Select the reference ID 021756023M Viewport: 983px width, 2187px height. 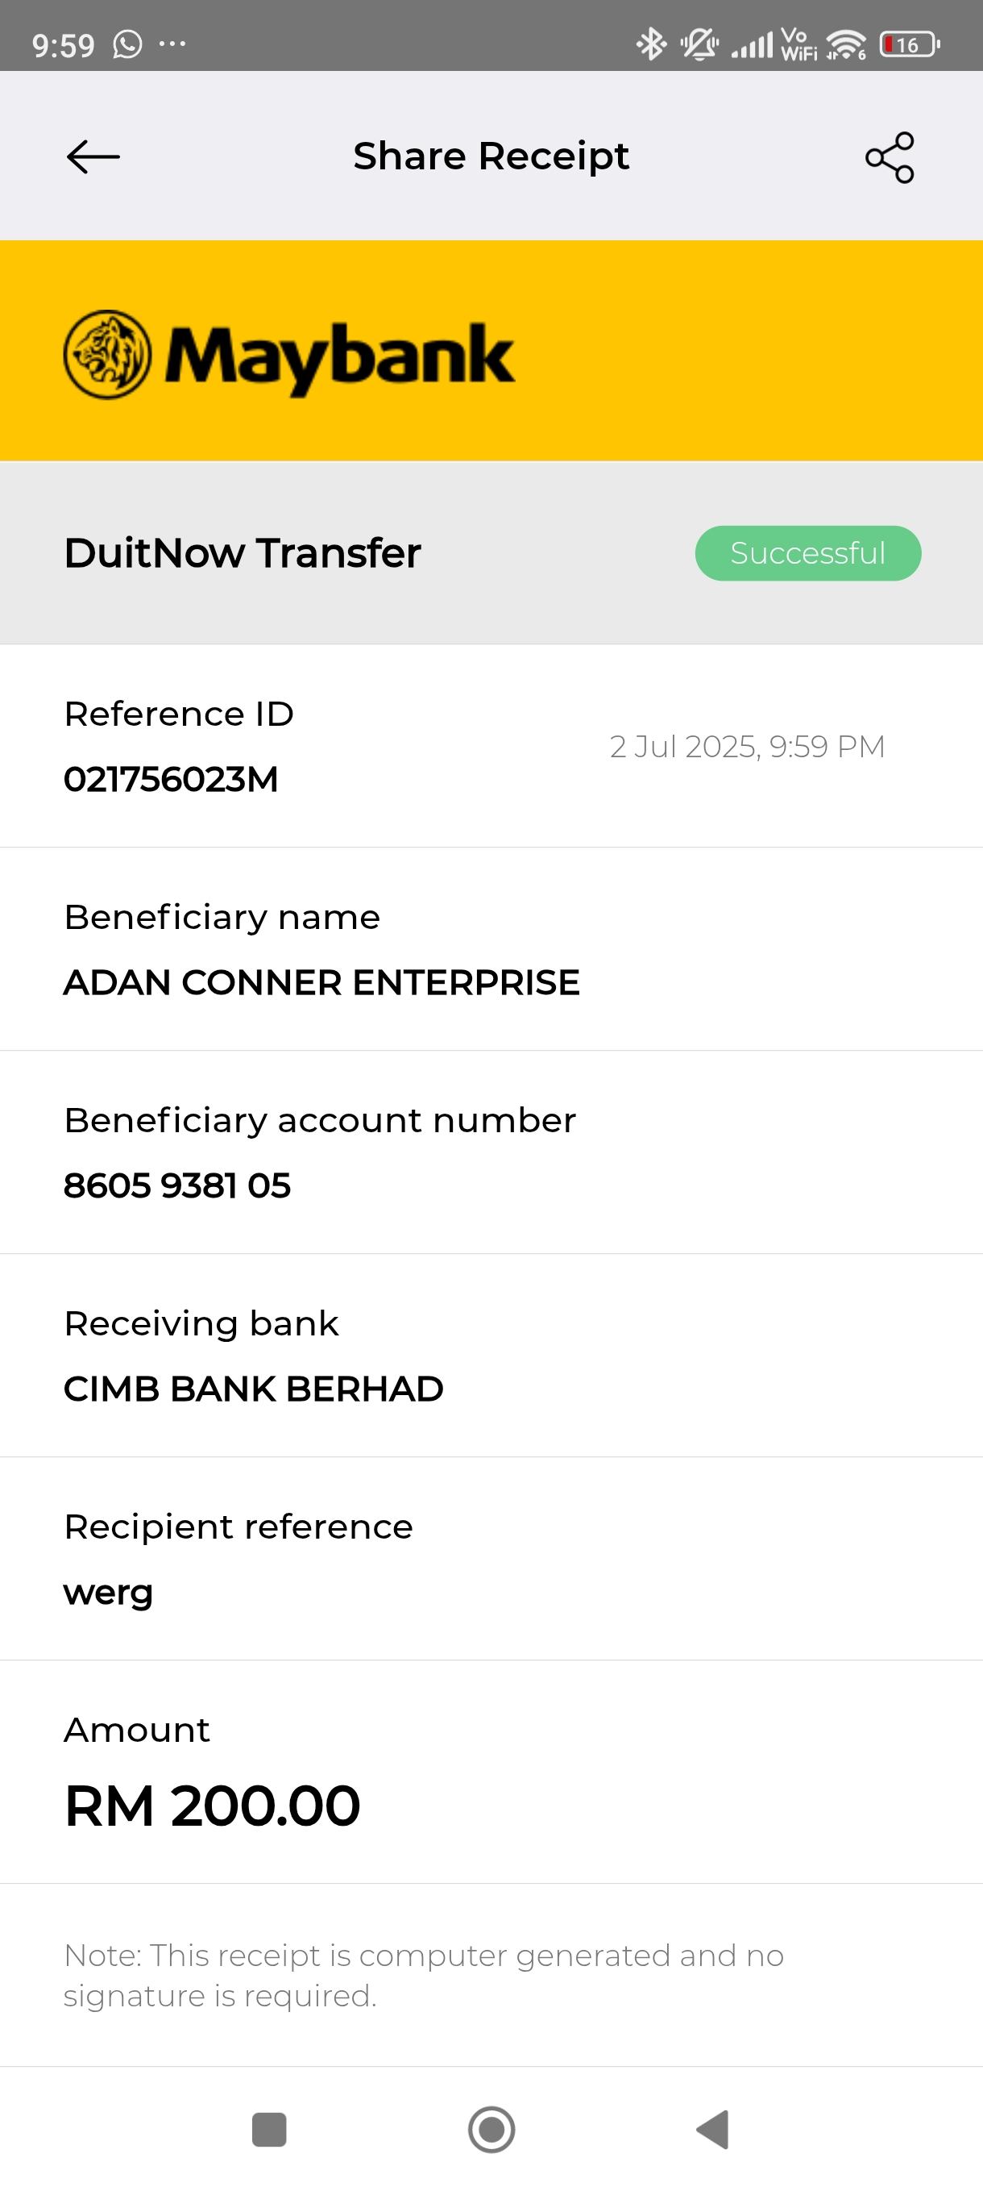(172, 779)
